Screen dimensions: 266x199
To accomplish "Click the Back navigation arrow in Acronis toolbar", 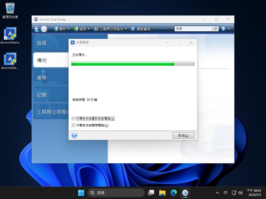I will click(x=37, y=29).
